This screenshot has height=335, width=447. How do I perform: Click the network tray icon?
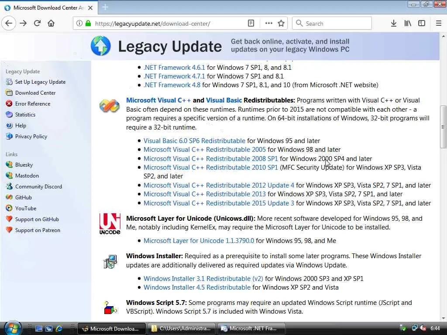(415, 328)
